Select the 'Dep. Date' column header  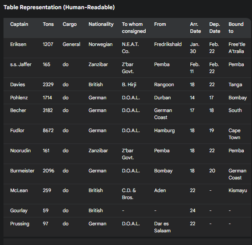pyautogui.click(x=215, y=28)
